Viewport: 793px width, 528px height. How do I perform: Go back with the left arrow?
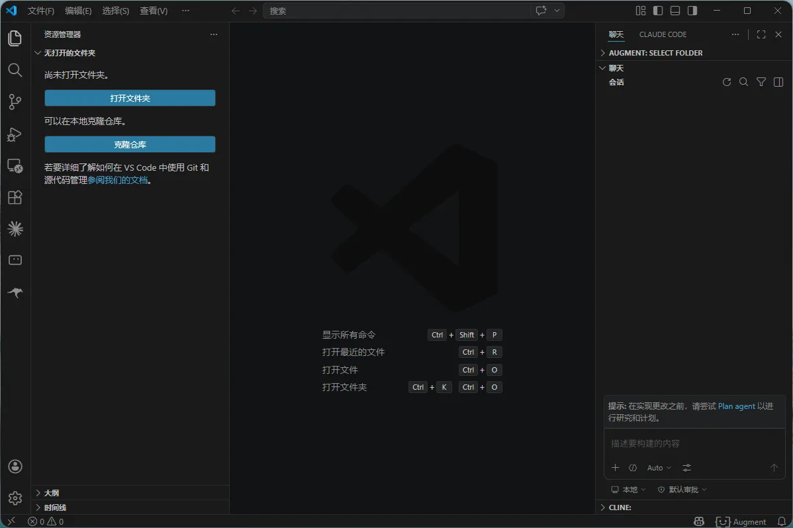(x=235, y=11)
